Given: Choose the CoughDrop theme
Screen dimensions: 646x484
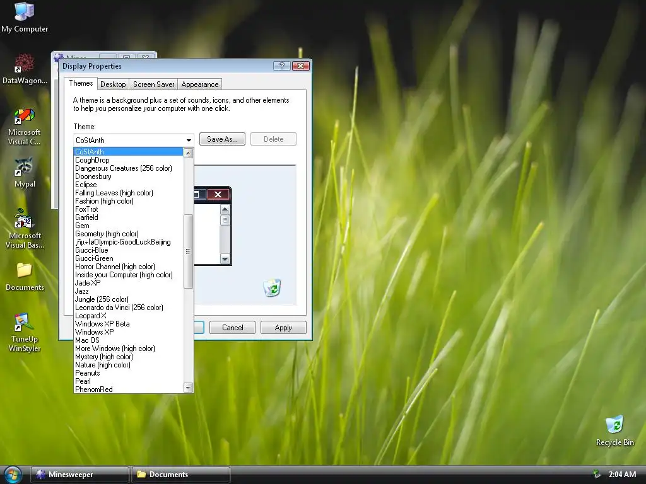Looking at the screenshot, I should point(128,160).
